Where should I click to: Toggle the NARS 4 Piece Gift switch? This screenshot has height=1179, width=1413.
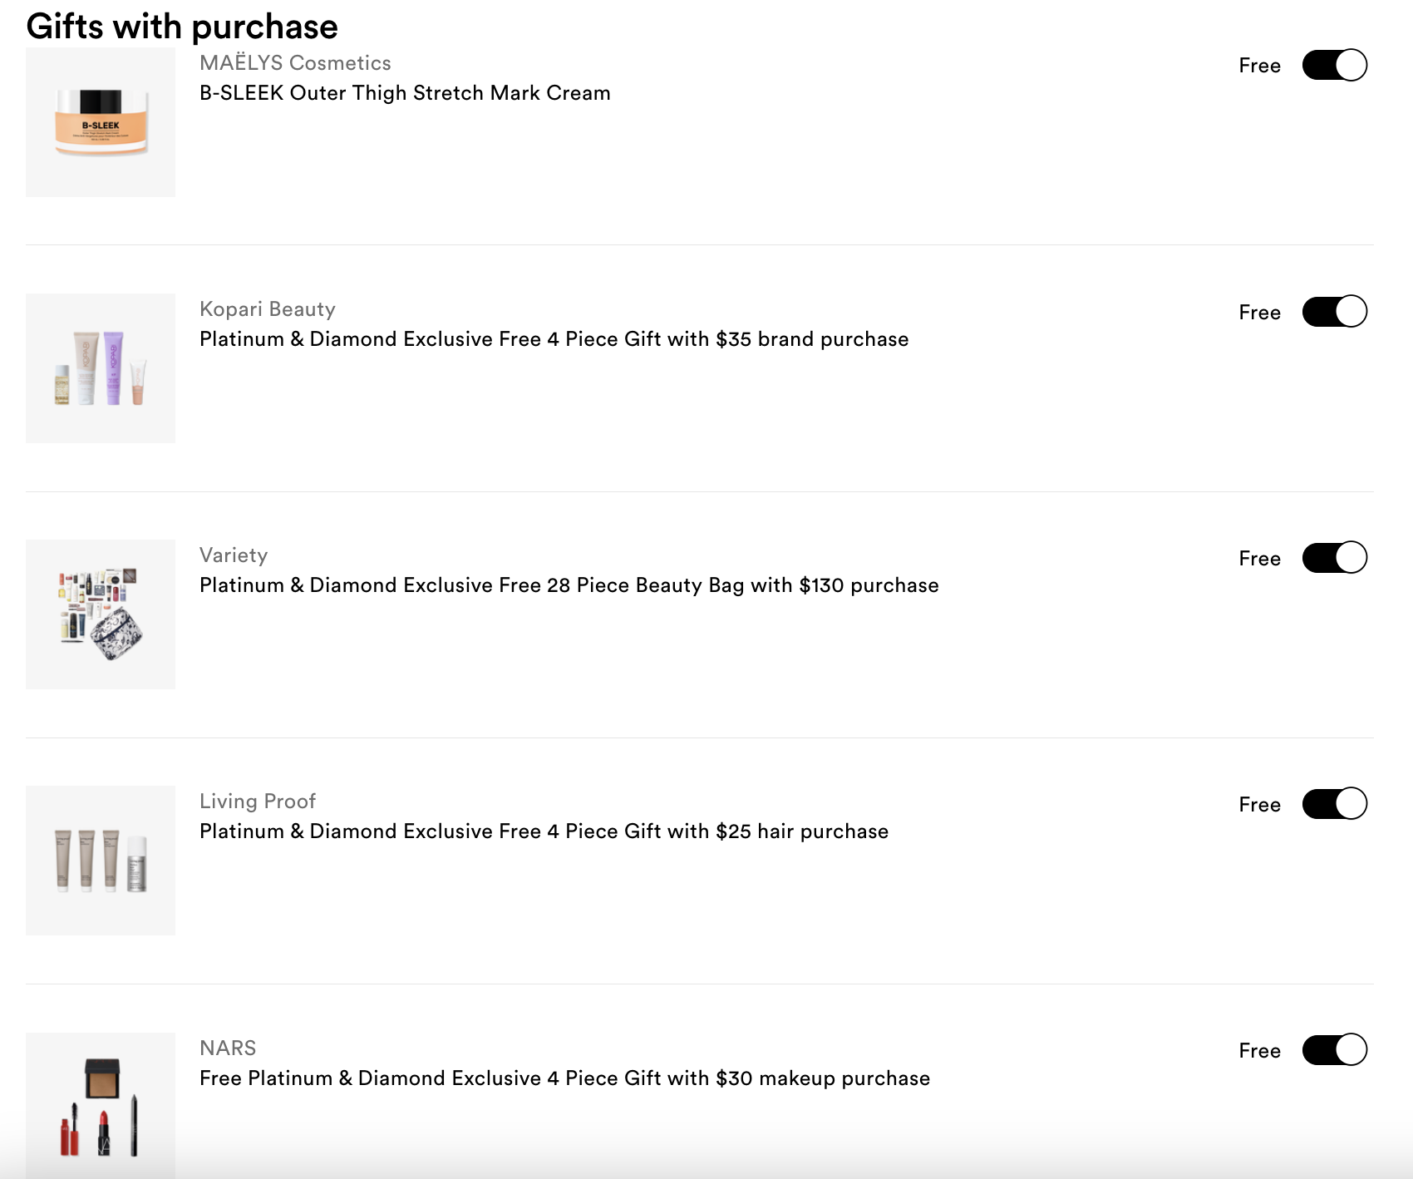click(1334, 1050)
